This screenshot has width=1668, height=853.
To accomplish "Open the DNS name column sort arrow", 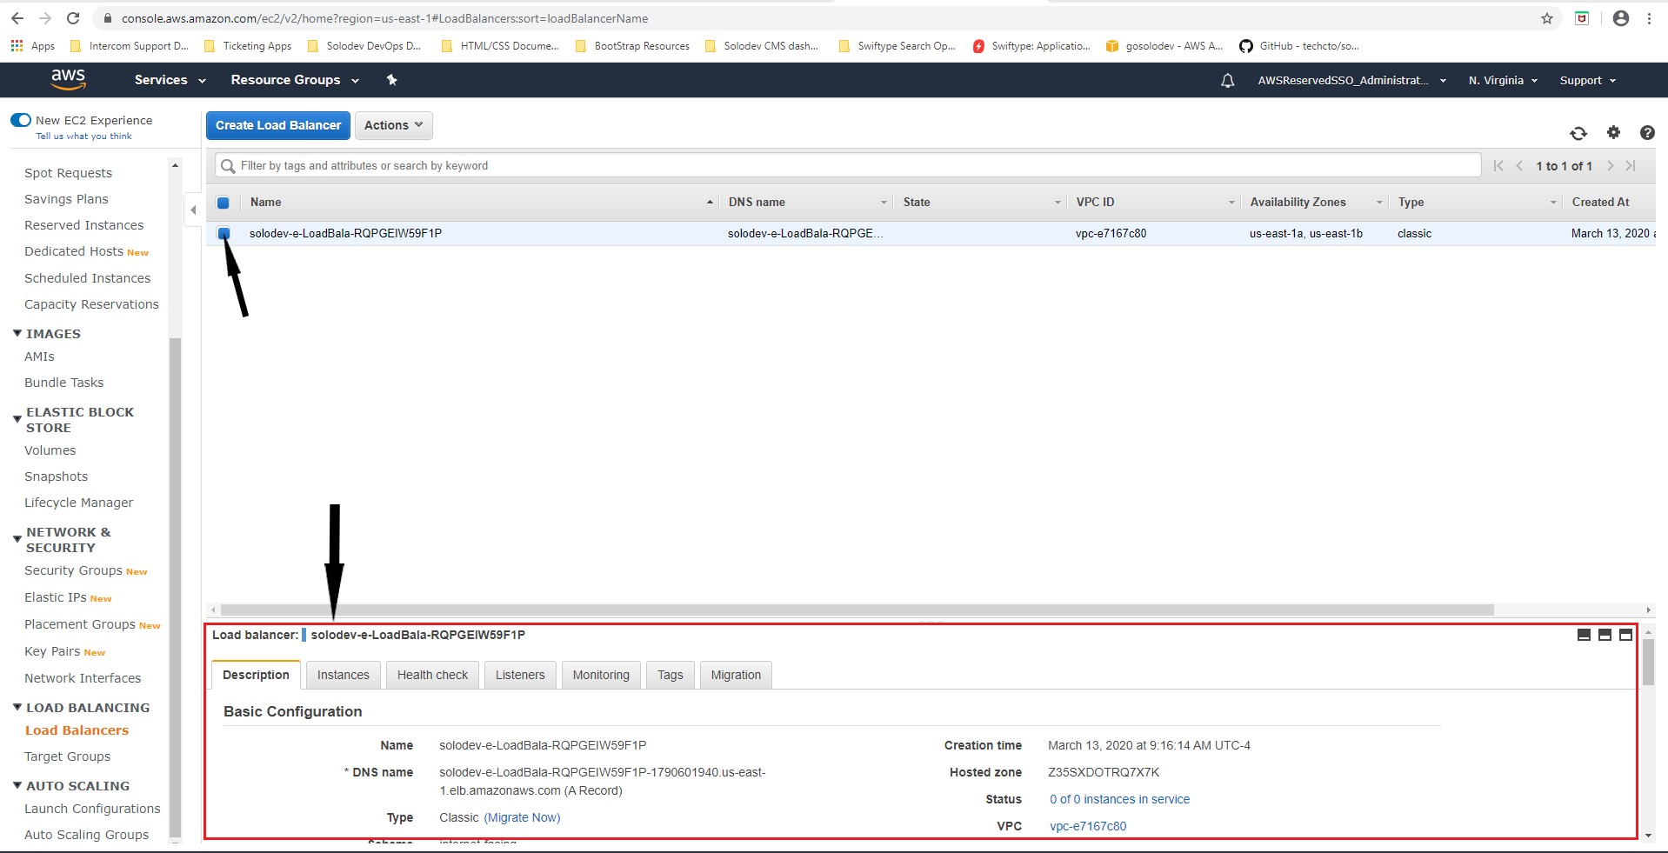I will (884, 203).
